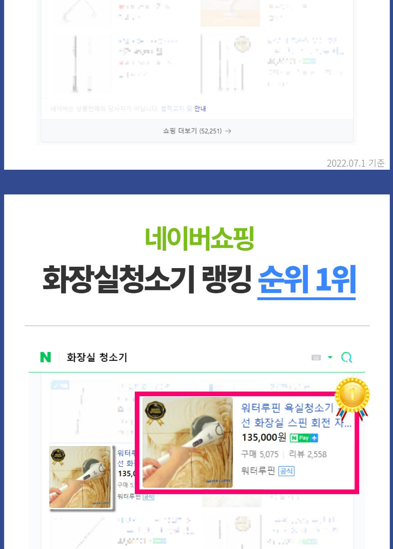Expand the arrow beside the keyboard icon
Image resolution: width=393 pixels, height=549 pixels.
[x=330, y=357]
